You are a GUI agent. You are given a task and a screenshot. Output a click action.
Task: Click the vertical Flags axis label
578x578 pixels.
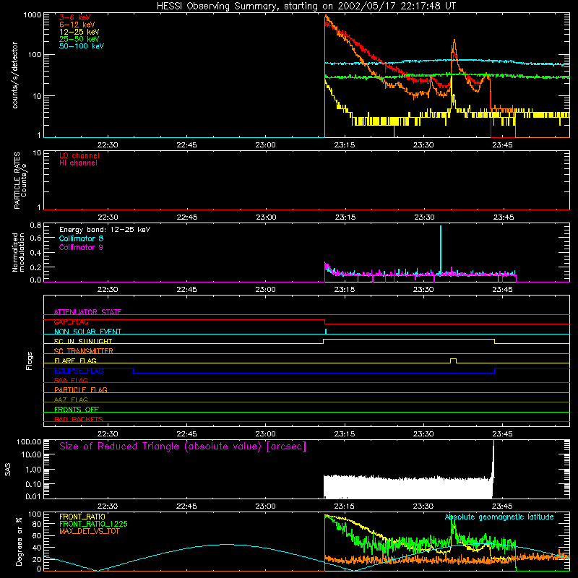(x=29, y=361)
